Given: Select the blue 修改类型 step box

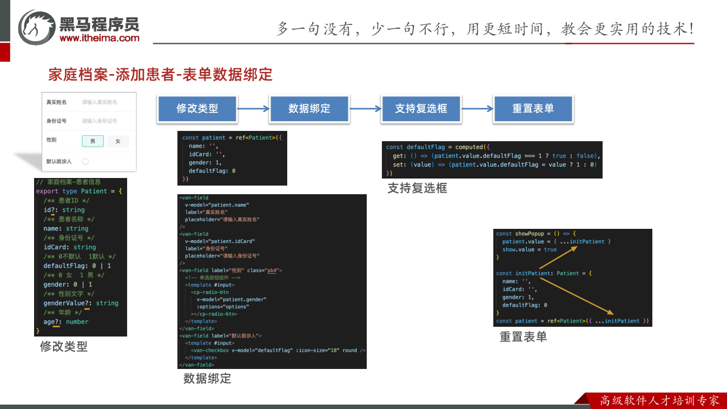Looking at the screenshot, I should pos(197,108).
